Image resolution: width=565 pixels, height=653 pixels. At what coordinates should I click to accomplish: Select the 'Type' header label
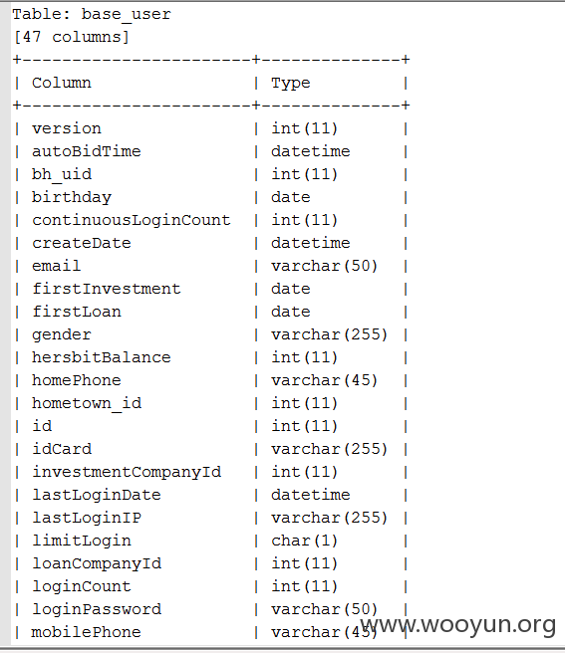tap(291, 84)
